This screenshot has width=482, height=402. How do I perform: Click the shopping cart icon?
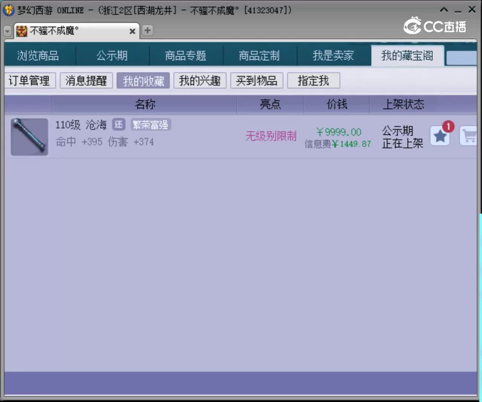click(x=469, y=136)
